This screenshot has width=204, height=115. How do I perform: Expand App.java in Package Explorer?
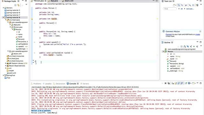[x=10, y=25]
